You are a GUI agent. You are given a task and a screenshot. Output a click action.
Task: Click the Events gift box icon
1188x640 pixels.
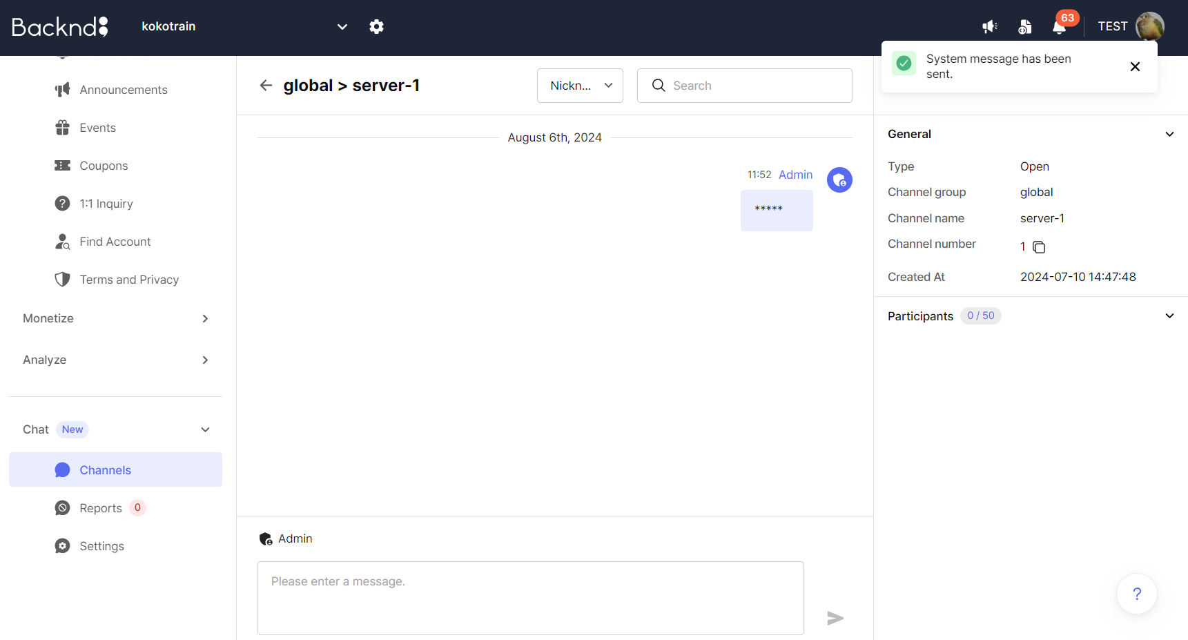(x=62, y=128)
